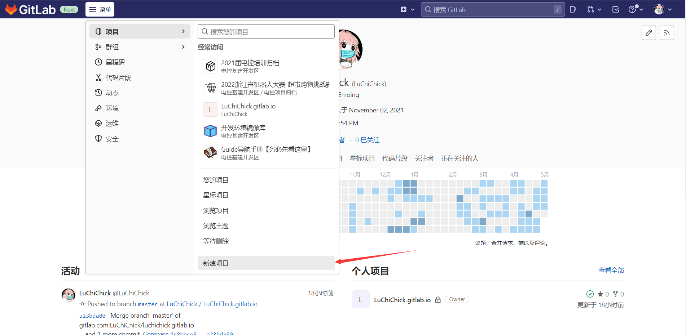Open the merge requests dropdown icon
Viewport: 686px width, 335px height.
(594, 10)
